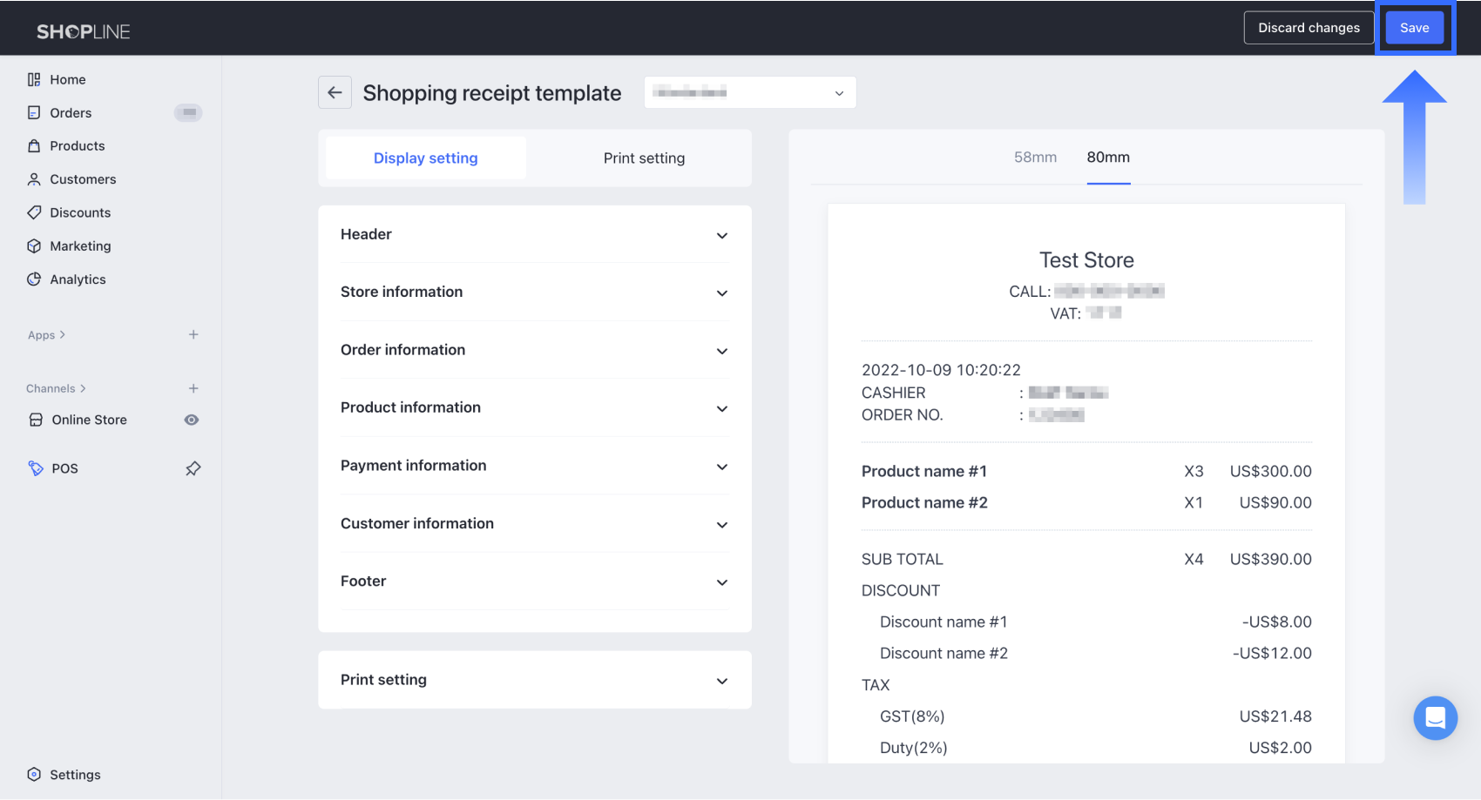
Task: Open Settings gear in sidebar
Action: [x=34, y=774]
